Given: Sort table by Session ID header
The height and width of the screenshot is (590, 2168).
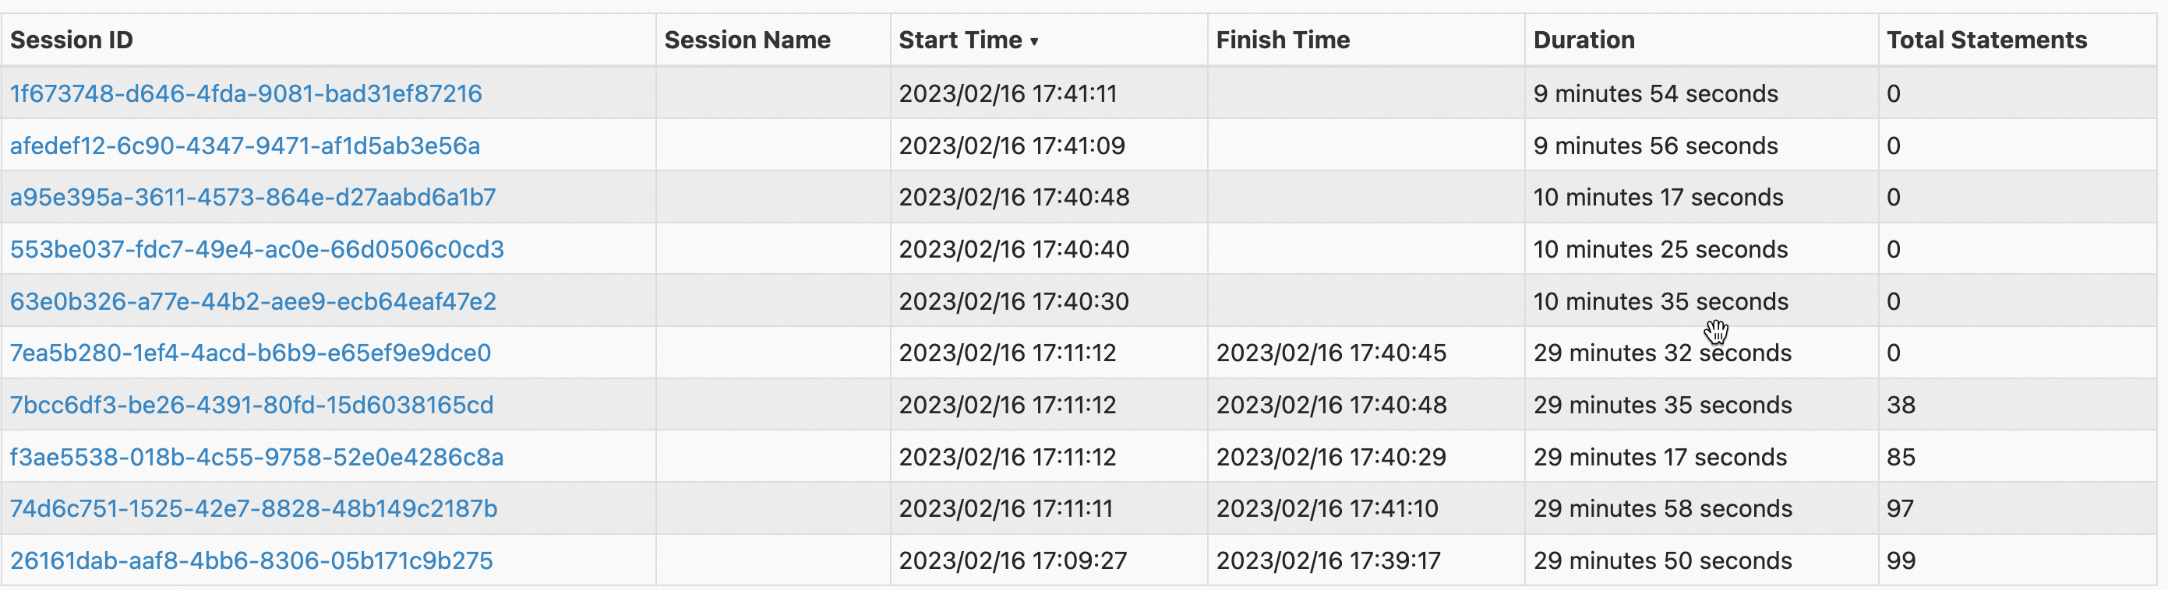Looking at the screenshot, I should click(72, 40).
